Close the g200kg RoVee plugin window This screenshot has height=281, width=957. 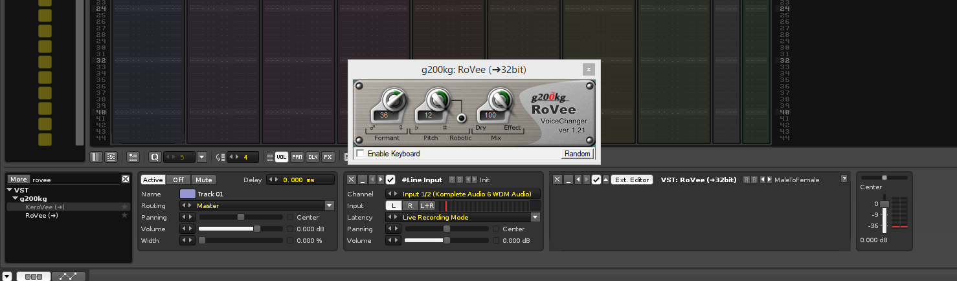[x=588, y=69]
